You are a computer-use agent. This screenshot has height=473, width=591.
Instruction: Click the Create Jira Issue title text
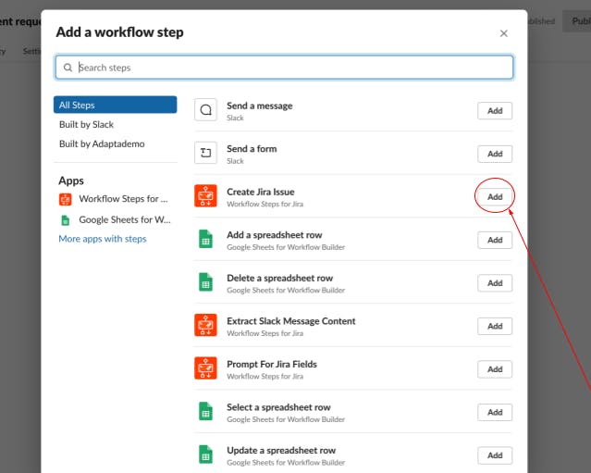(x=261, y=192)
